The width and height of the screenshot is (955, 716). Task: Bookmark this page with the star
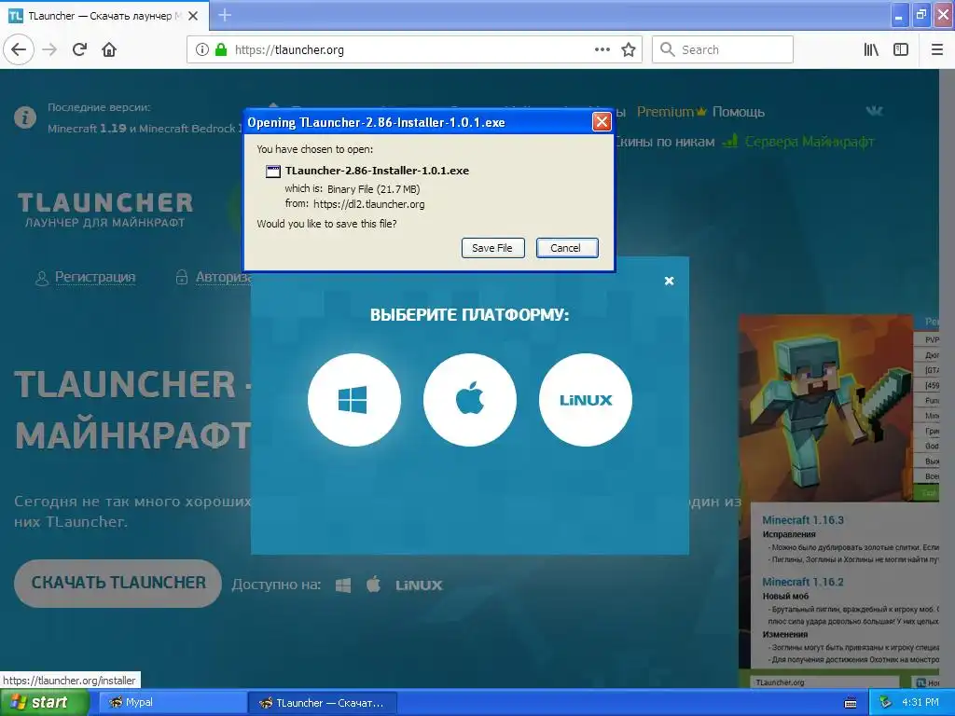point(629,49)
